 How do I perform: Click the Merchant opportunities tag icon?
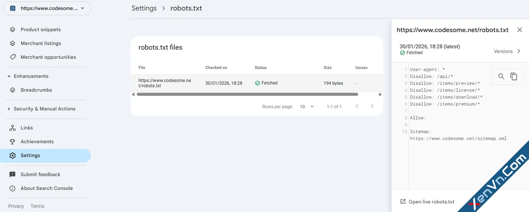[12, 57]
